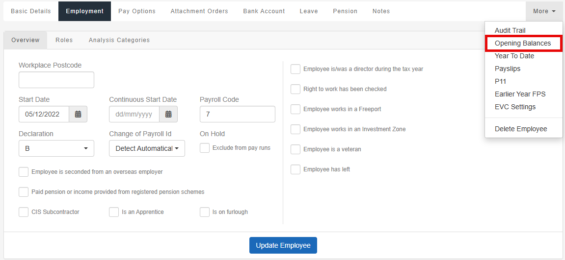
Task: Focus the Workplace Postcode field
Action: (x=56, y=80)
